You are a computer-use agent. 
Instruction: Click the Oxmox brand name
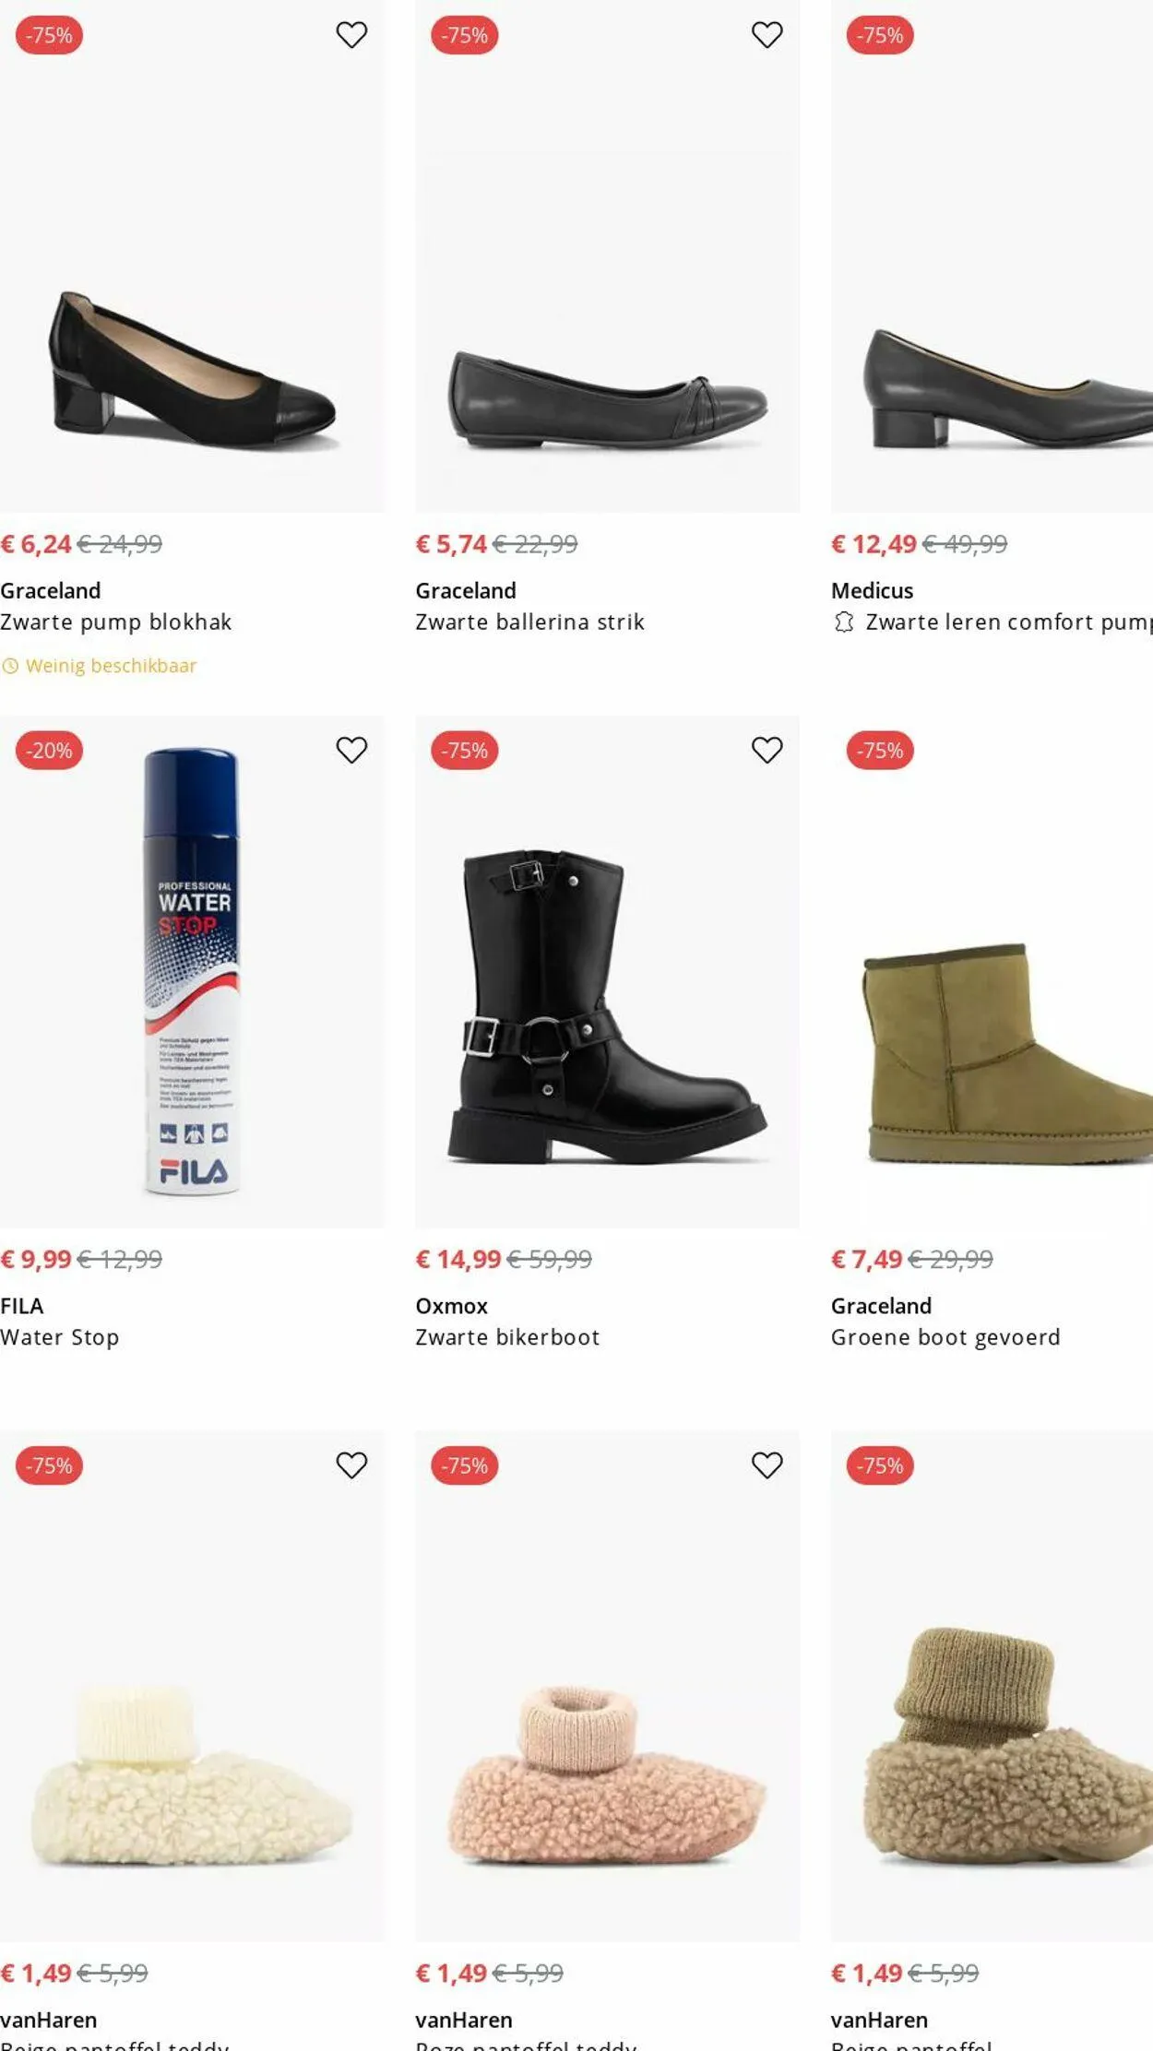click(x=451, y=1306)
